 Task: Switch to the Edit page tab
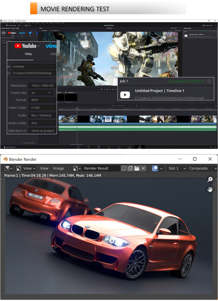99,147
